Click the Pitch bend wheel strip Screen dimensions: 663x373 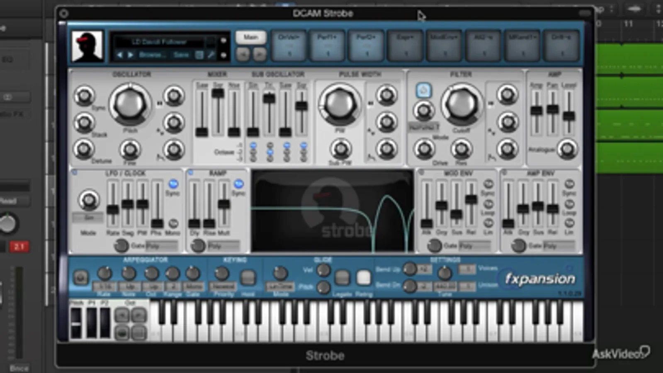click(76, 323)
